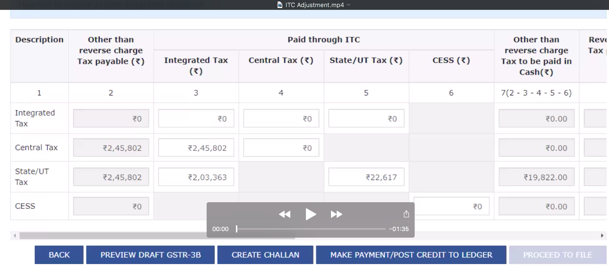Click PREVIEW DRAFT GSTR-3B button

point(150,255)
